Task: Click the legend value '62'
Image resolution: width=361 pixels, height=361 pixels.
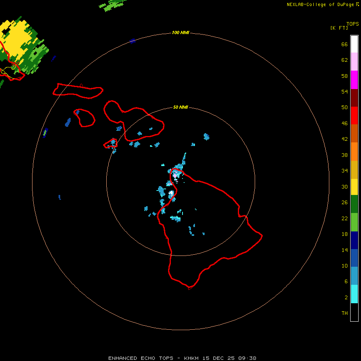Action: [345, 60]
